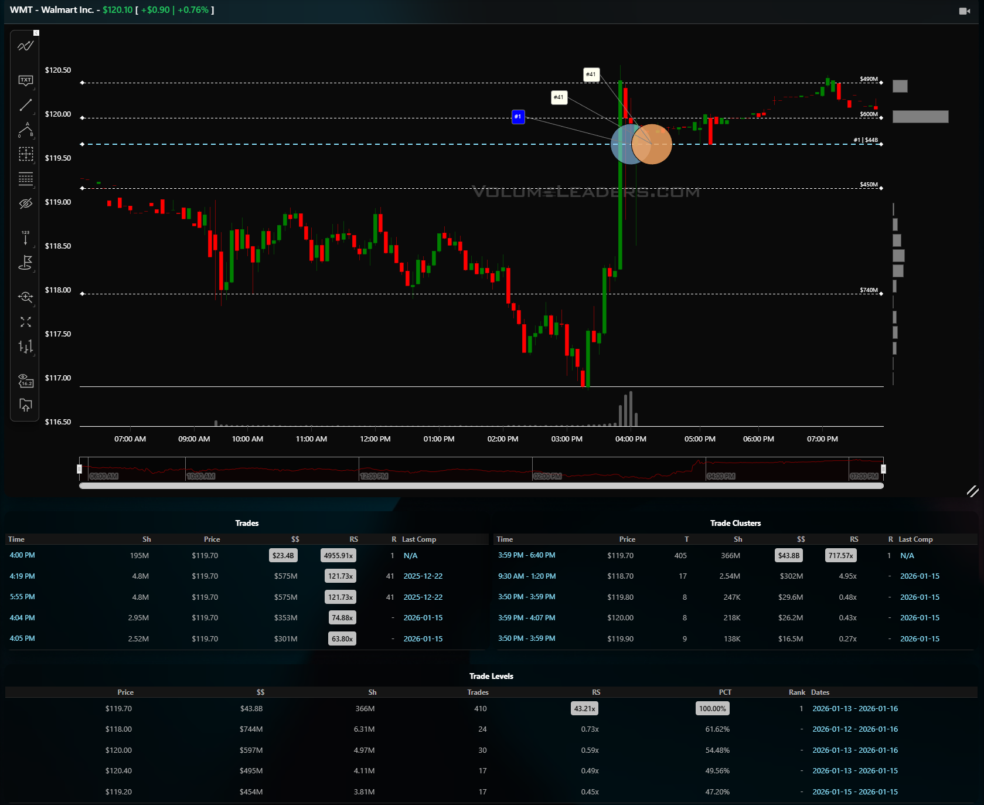Image resolution: width=984 pixels, height=805 pixels.
Task: Click the #1 | $44B level label
Action: (x=866, y=140)
